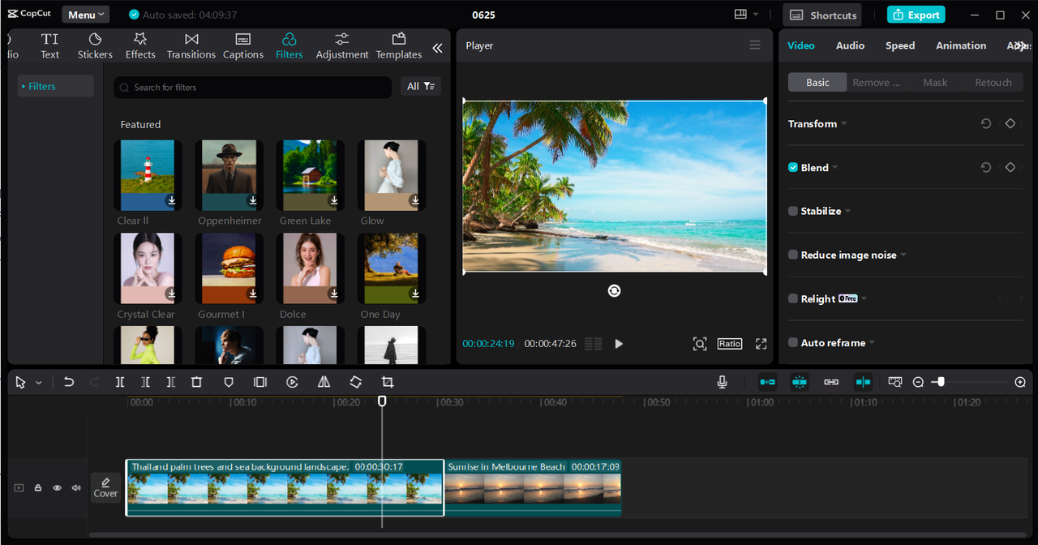This screenshot has width=1038, height=545.
Task: Start voiceover recording with microphone icon
Action: coord(723,382)
